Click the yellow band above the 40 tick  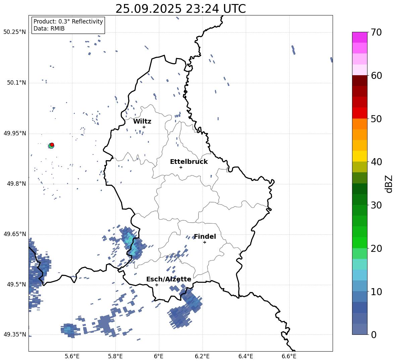(359, 156)
